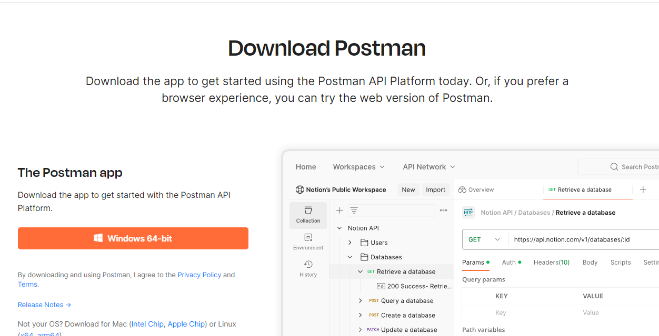
Task: Switch to the Scripts tab
Action: 621,262
